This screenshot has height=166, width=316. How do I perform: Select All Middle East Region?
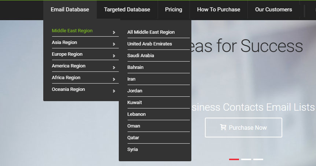click(151, 32)
